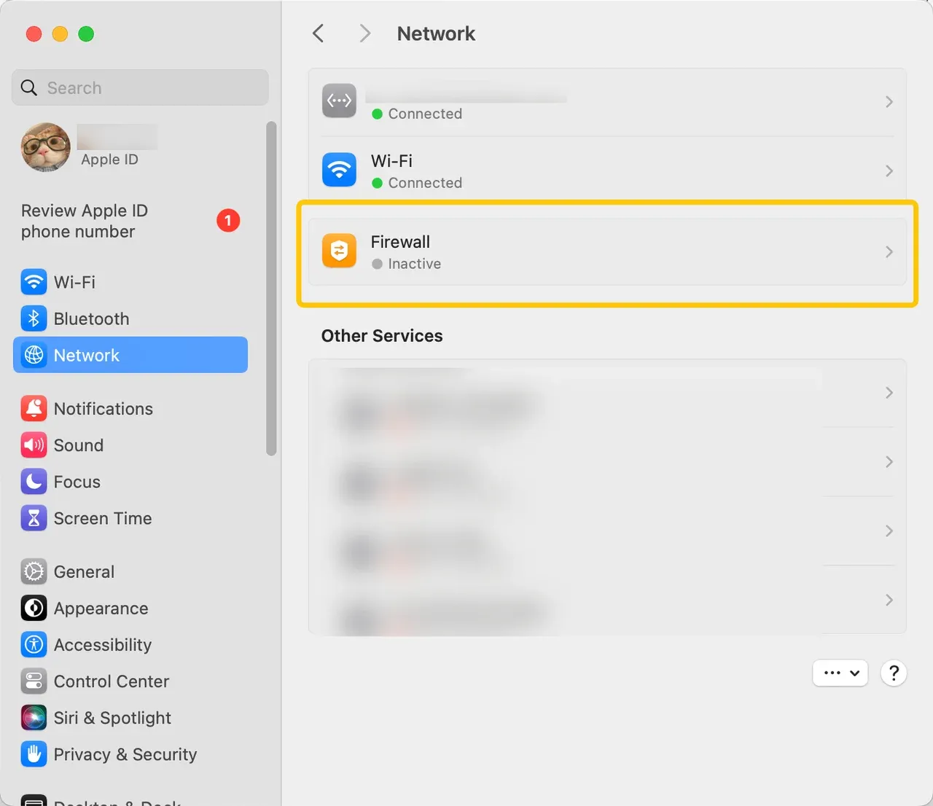Viewport: 933px width, 806px height.
Task: Click the Notifications bell icon
Action: pyautogui.click(x=34, y=409)
